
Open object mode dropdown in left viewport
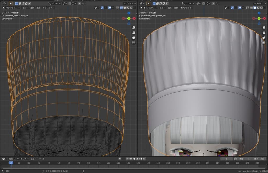click(x=11, y=8)
